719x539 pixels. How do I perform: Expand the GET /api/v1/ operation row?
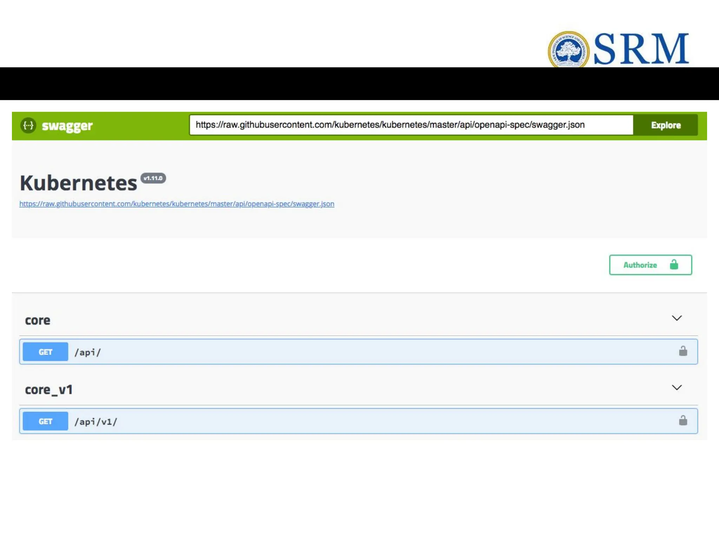[351, 421]
